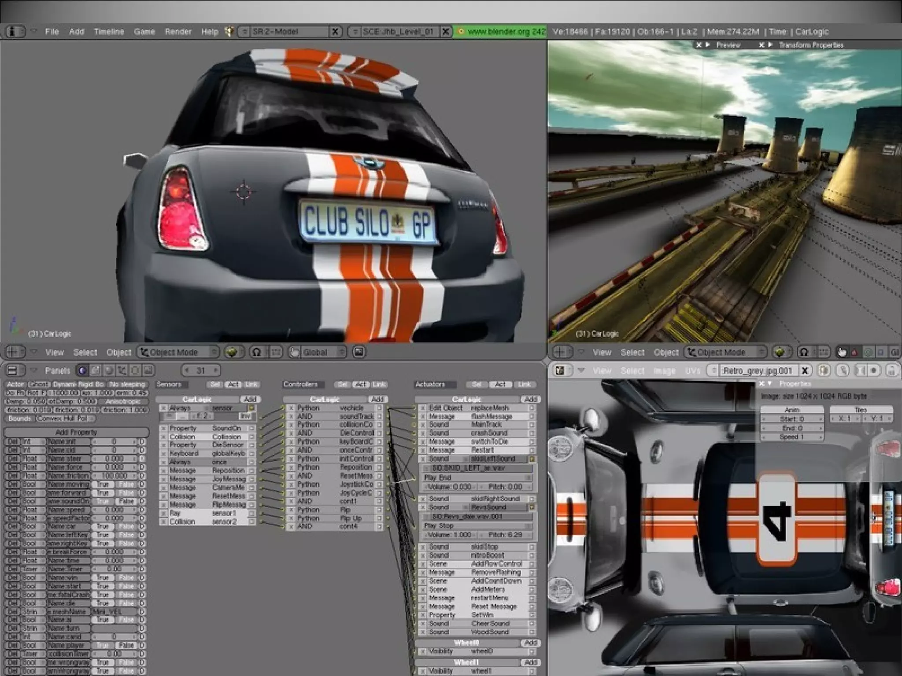Screen dimensions: 902x676
Task: Click the lock icon in UV editor header
Action: [x=892, y=371]
